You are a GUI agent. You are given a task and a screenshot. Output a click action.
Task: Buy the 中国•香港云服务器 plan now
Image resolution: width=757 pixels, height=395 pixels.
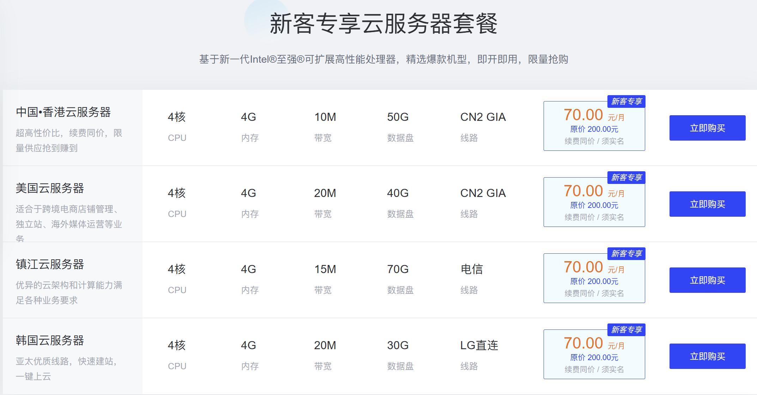(707, 128)
